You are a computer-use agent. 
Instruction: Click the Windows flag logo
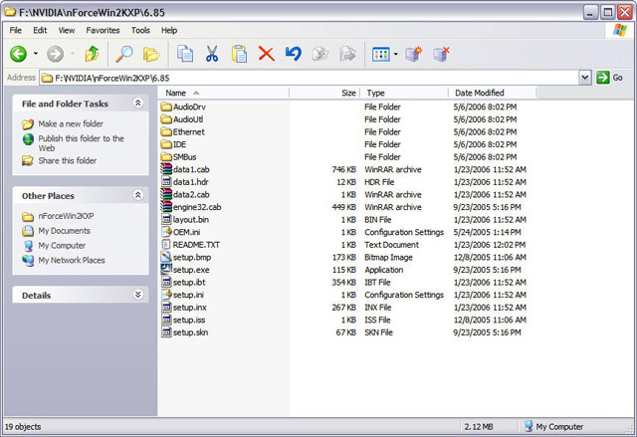pos(620,30)
